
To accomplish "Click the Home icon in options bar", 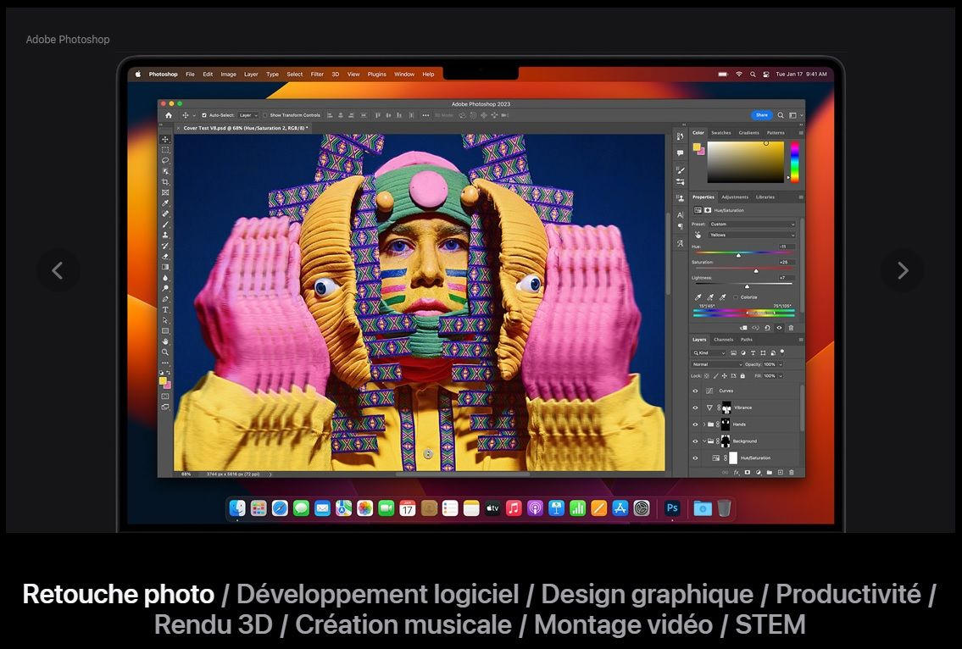I will tap(168, 115).
